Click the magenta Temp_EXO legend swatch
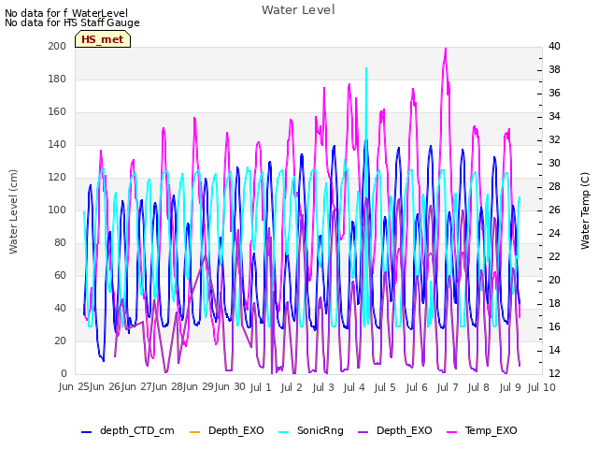Image resolution: width=598 pixels, height=449 pixels. pyautogui.click(x=451, y=431)
